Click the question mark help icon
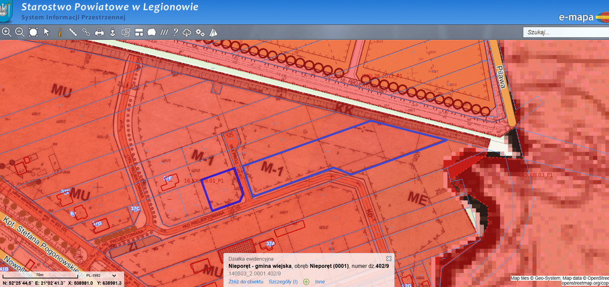609x287 pixels. 175,32
